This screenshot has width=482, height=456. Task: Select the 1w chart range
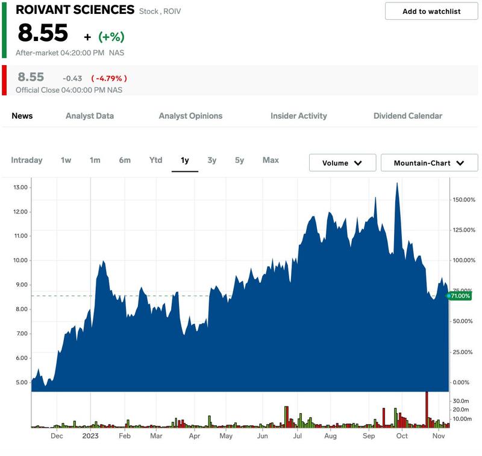[66, 160]
